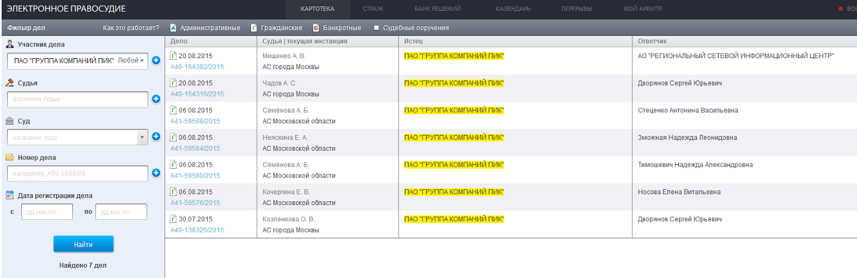This screenshot has width=857, height=278.
Task: Open case A41-59588/2015
Action: click(x=195, y=121)
